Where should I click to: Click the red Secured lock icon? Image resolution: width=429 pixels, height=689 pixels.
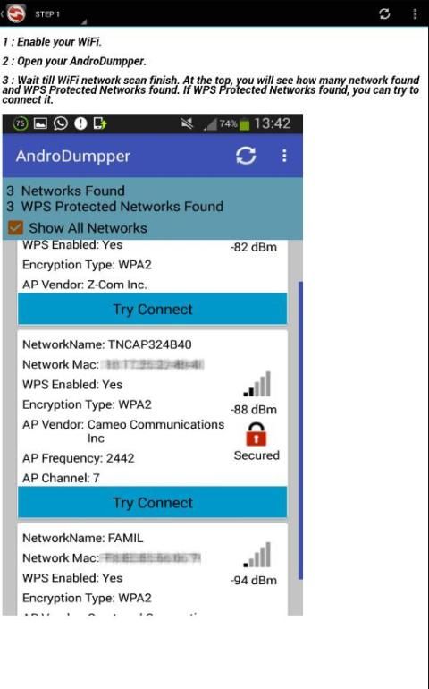[x=256, y=434]
